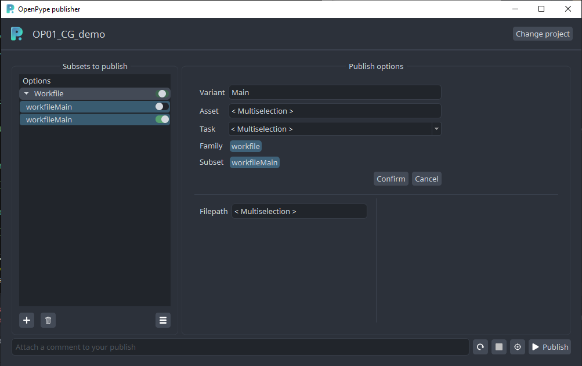Click the OpenPype icon in the title bar

[x=9, y=9]
